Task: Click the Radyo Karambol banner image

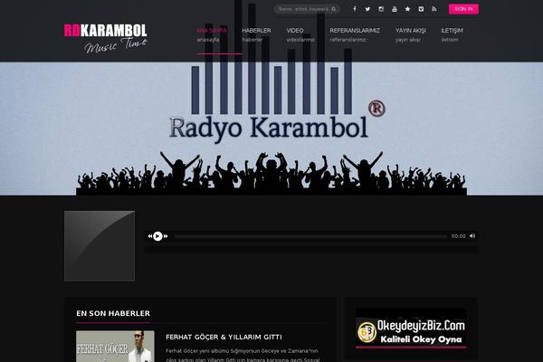Action: tap(271, 129)
